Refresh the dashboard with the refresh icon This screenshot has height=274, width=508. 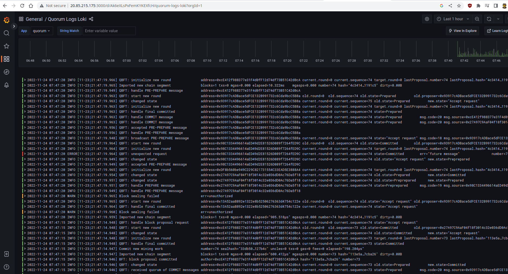pos(489,19)
